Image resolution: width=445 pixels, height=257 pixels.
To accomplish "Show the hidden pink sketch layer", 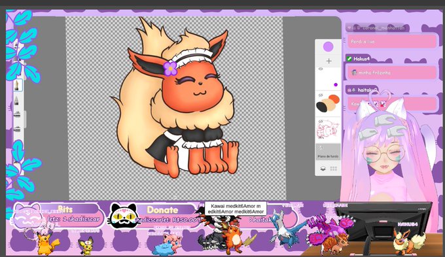I will tap(321, 121).
